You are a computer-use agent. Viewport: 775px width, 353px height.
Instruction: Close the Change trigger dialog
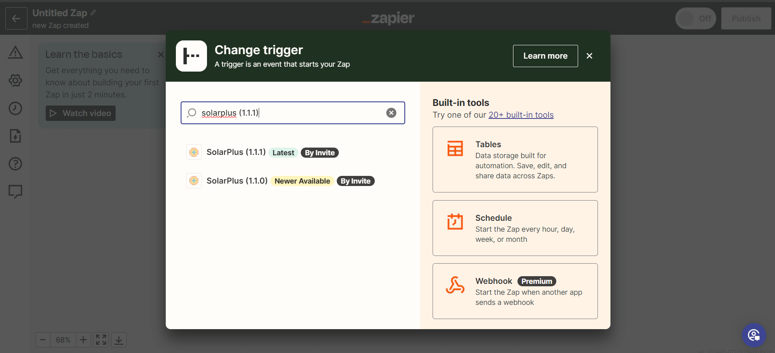589,56
